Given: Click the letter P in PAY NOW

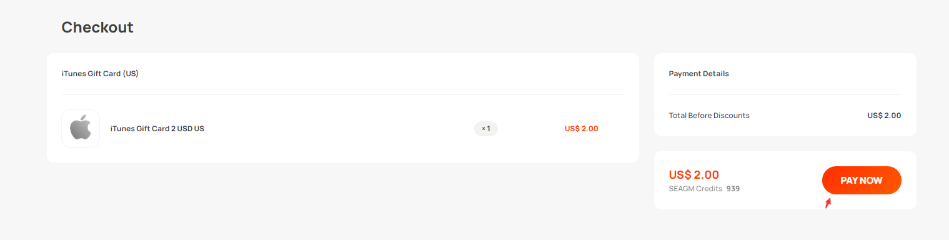Looking at the screenshot, I should point(844,181).
